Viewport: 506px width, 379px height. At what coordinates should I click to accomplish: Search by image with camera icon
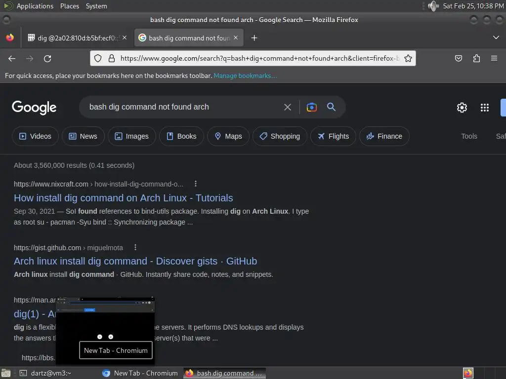coord(312,107)
